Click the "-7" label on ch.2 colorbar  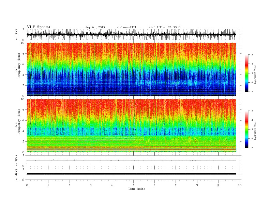coord(252,148)
